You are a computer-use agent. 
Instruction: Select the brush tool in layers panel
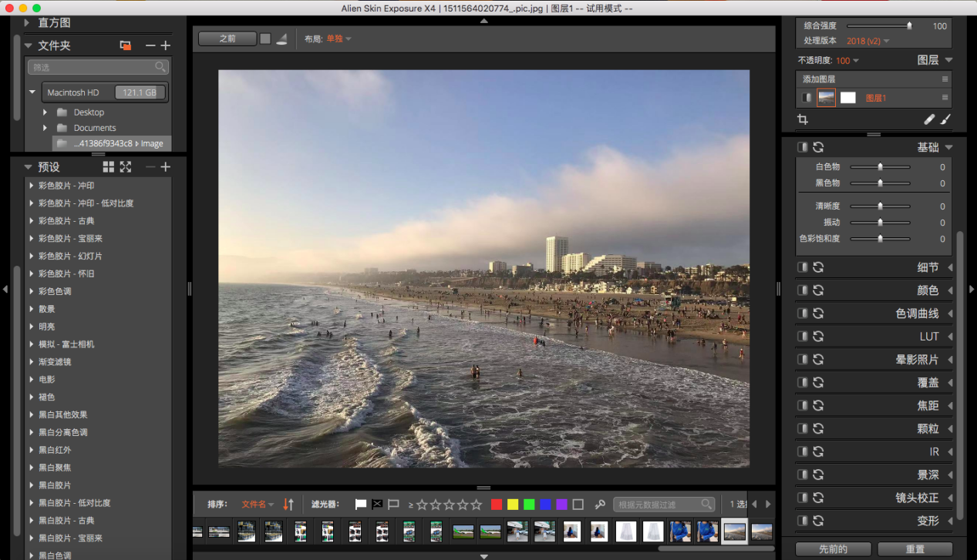(946, 119)
